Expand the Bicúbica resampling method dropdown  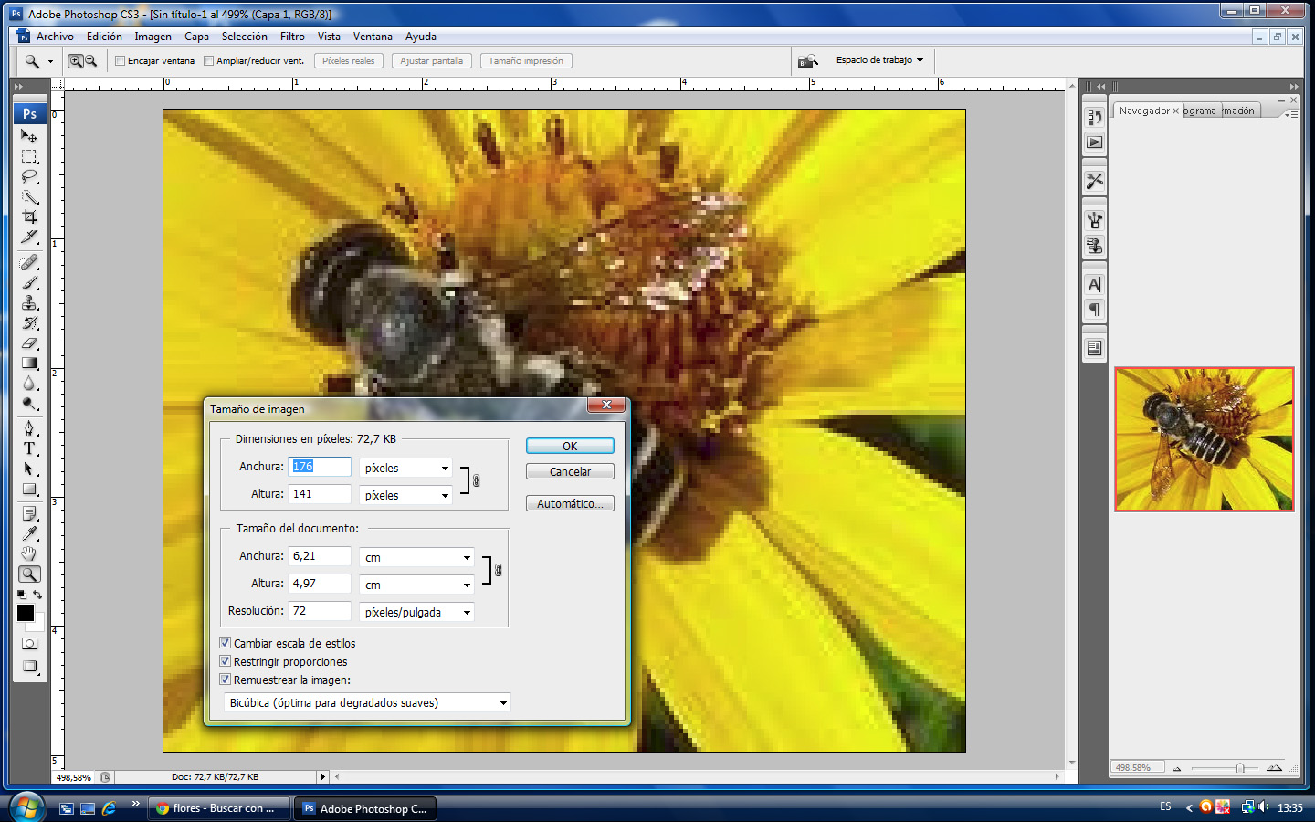point(367,702)
